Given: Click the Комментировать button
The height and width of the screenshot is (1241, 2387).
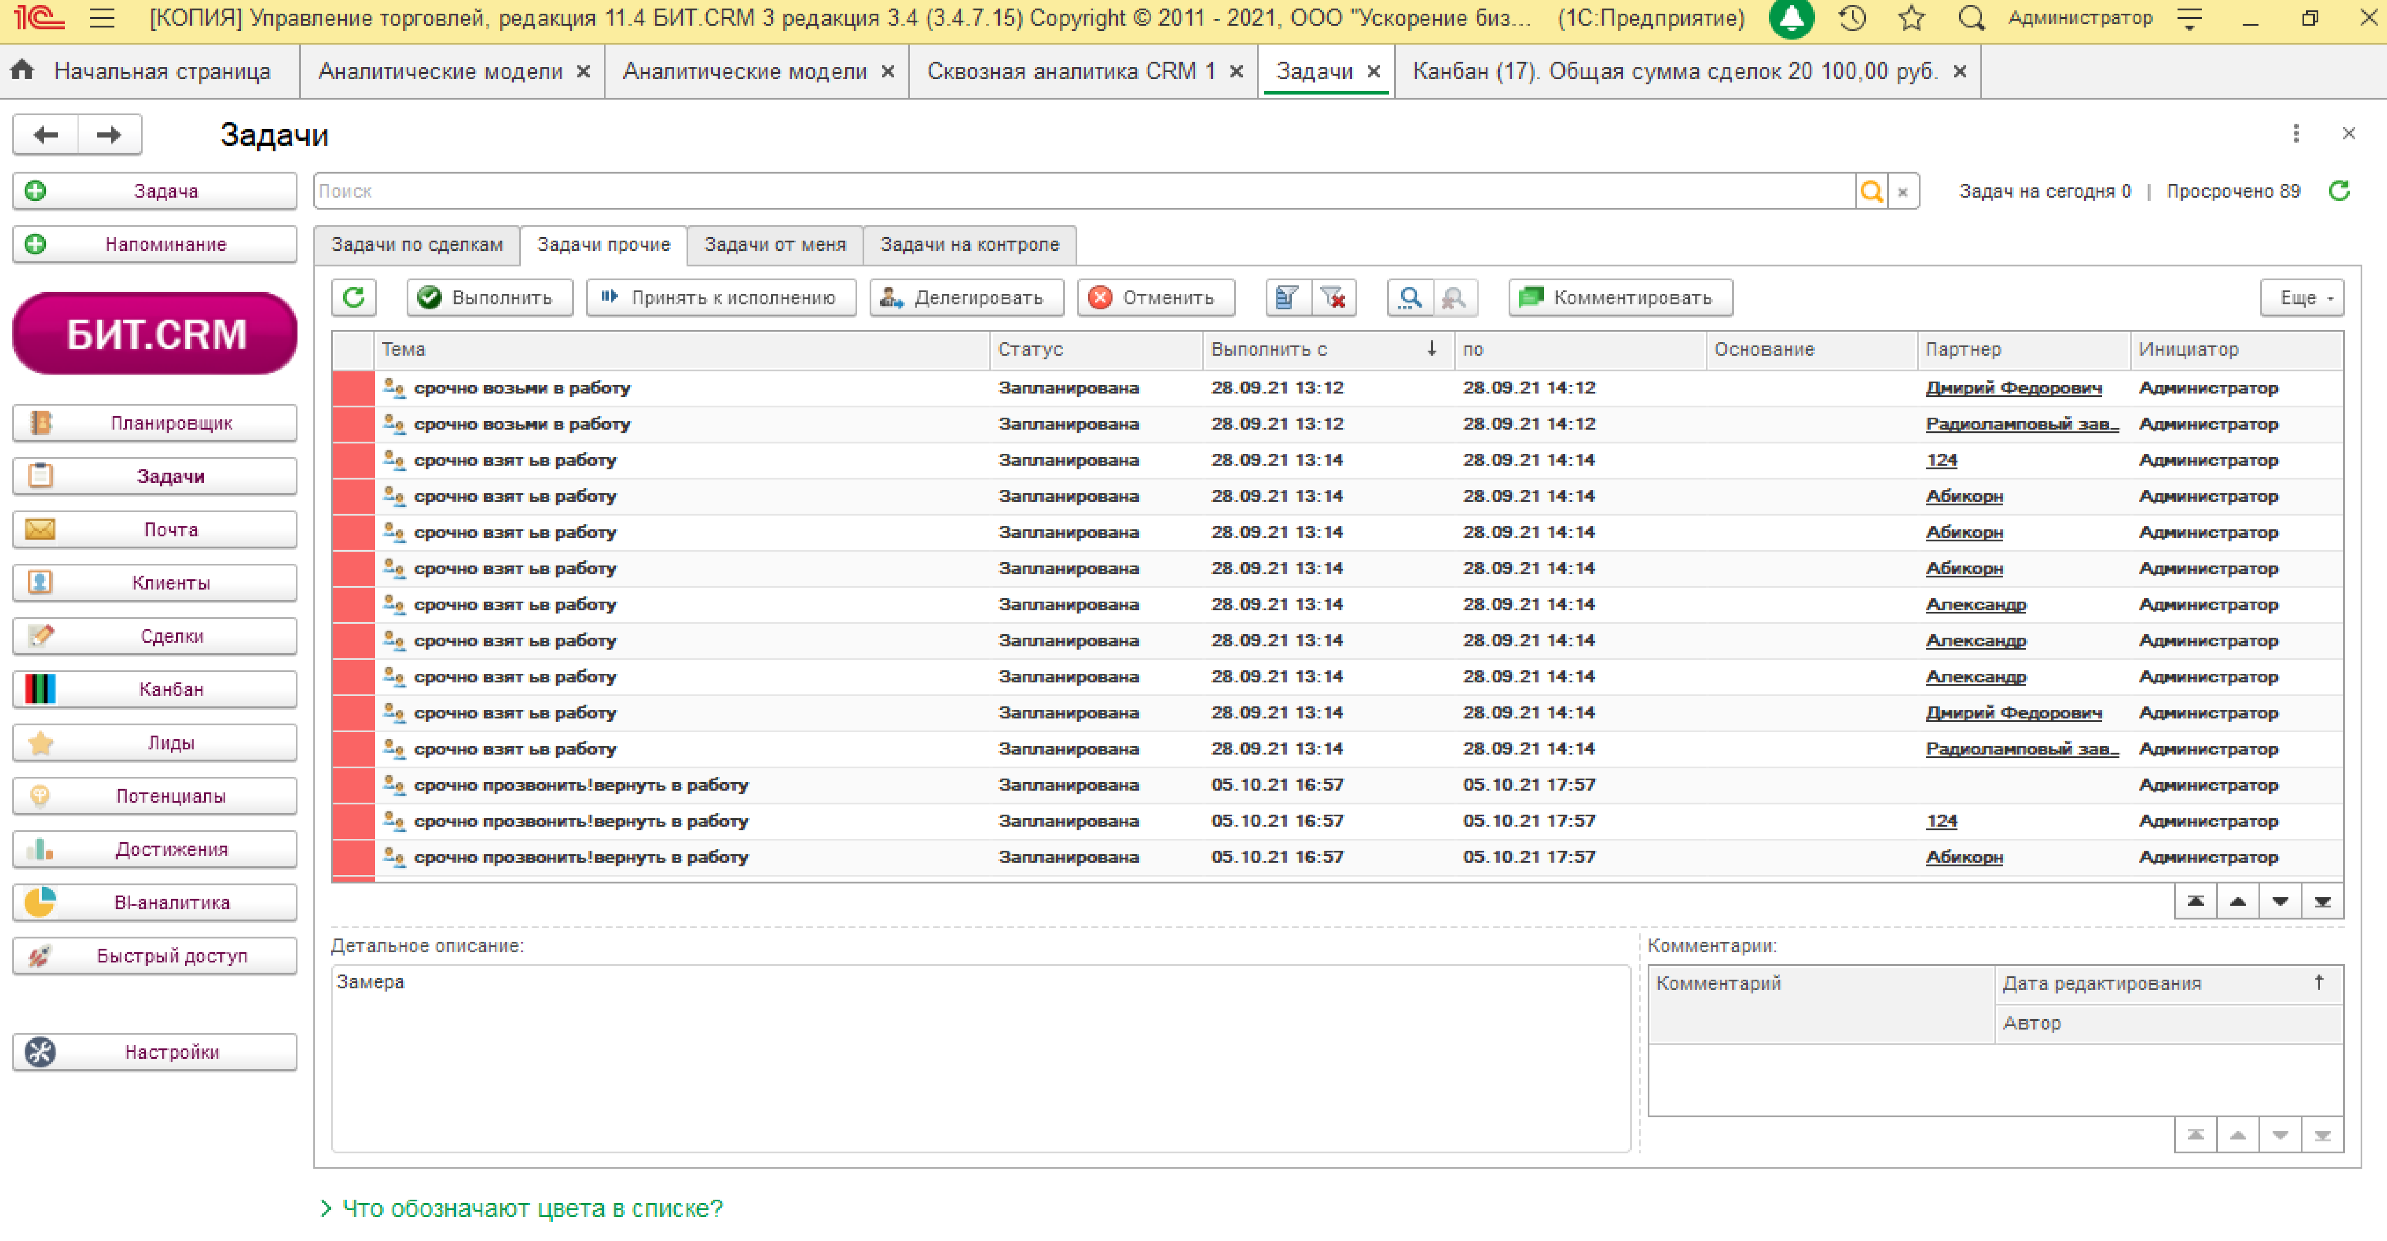Looking at the screenshot, I should coord(1621,297).
